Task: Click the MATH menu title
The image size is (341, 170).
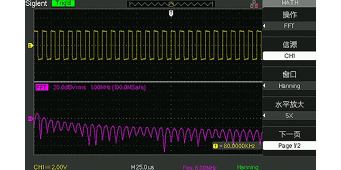Action: (x=290, y=3)
